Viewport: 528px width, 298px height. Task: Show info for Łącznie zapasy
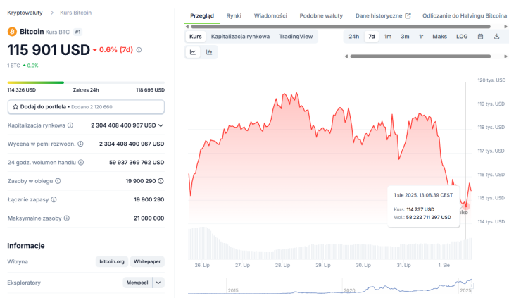pyautogui.click(x=54, y=199)
